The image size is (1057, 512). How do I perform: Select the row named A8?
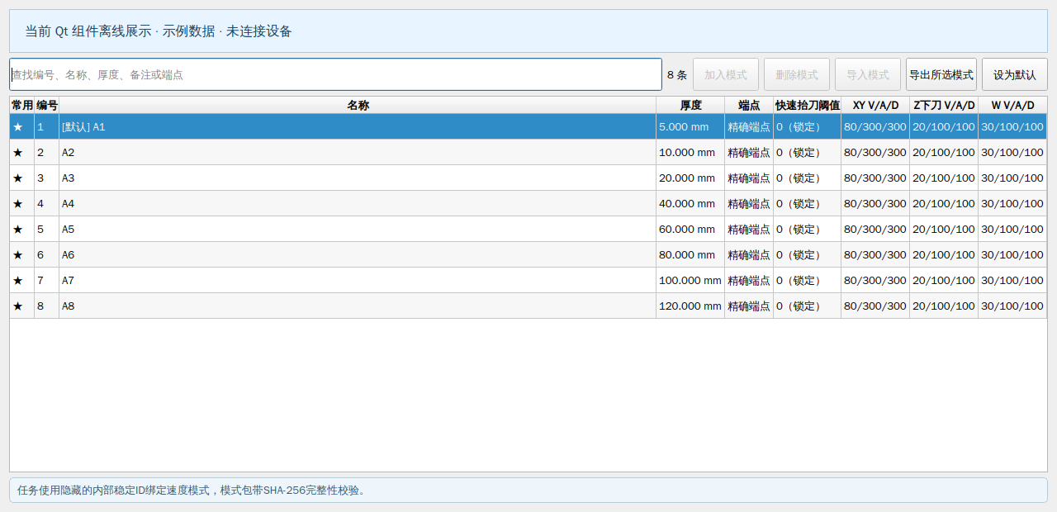528,306
